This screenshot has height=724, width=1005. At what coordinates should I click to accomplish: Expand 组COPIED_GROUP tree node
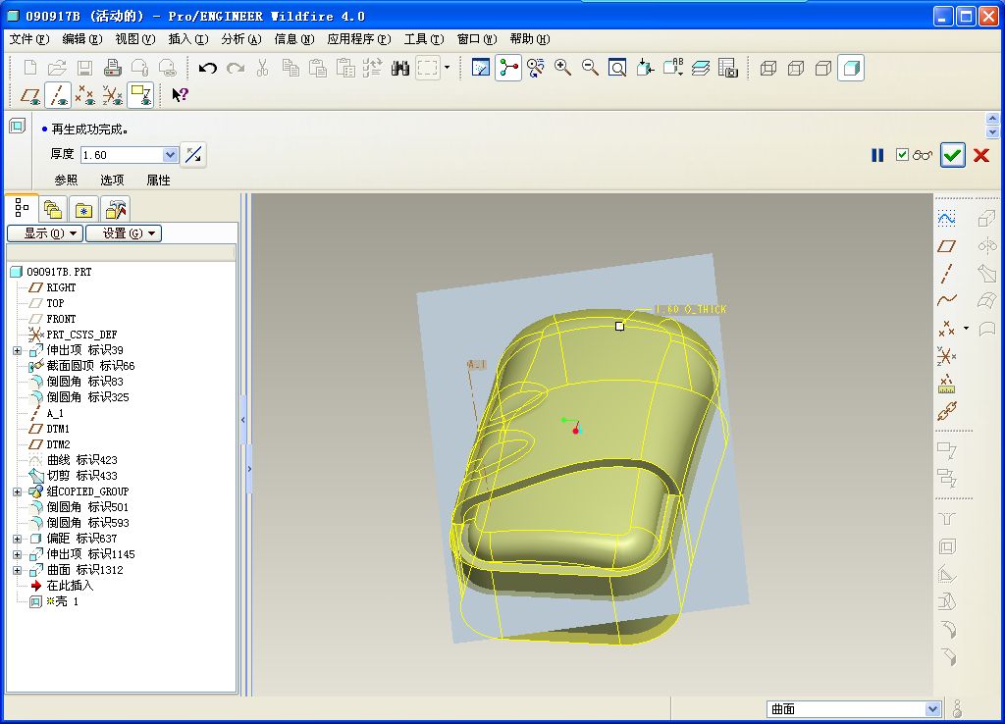tap(18, 492)
